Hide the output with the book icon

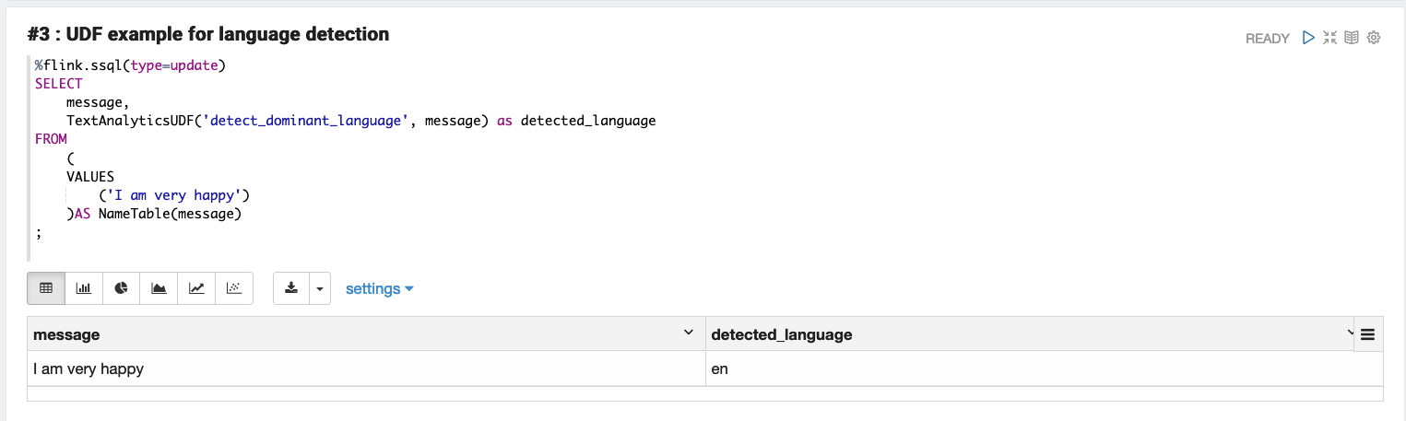coord(1352,38)
